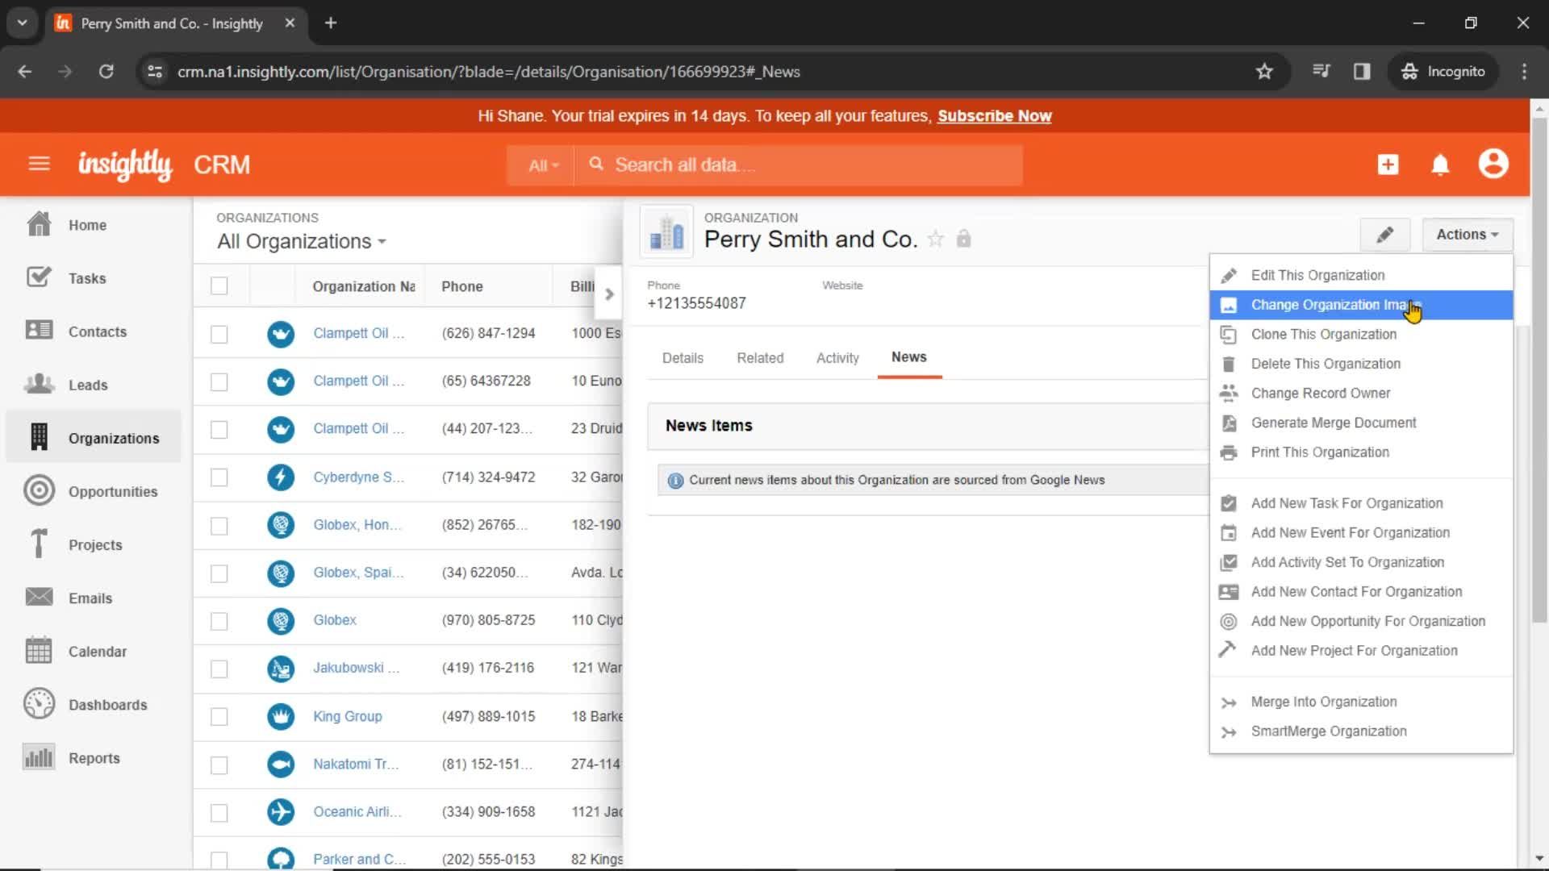The width and height of the screenshot is (1549, 871).
Task: Open Home in the sidebar
Action: (x=94, y=225)
